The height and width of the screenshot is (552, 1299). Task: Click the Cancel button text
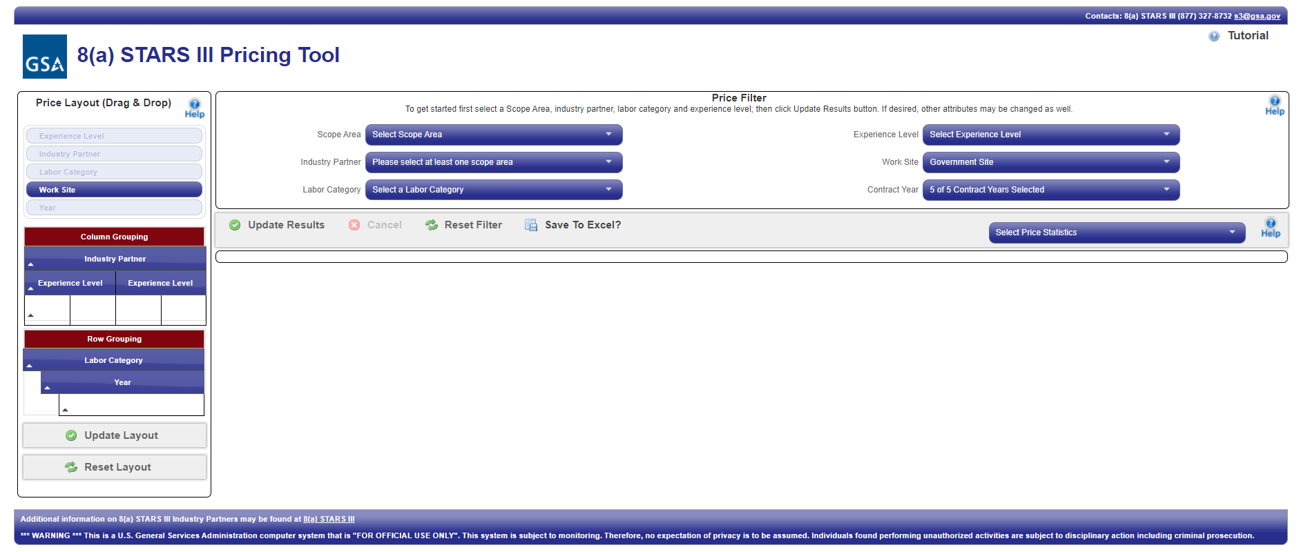tap(385, 225)
